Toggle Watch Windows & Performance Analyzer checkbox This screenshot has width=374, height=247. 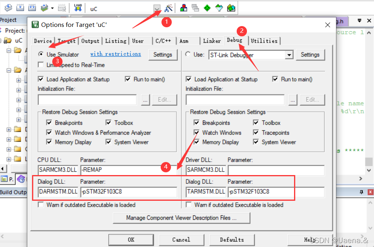pyautogui.click(x=49, y=132)
